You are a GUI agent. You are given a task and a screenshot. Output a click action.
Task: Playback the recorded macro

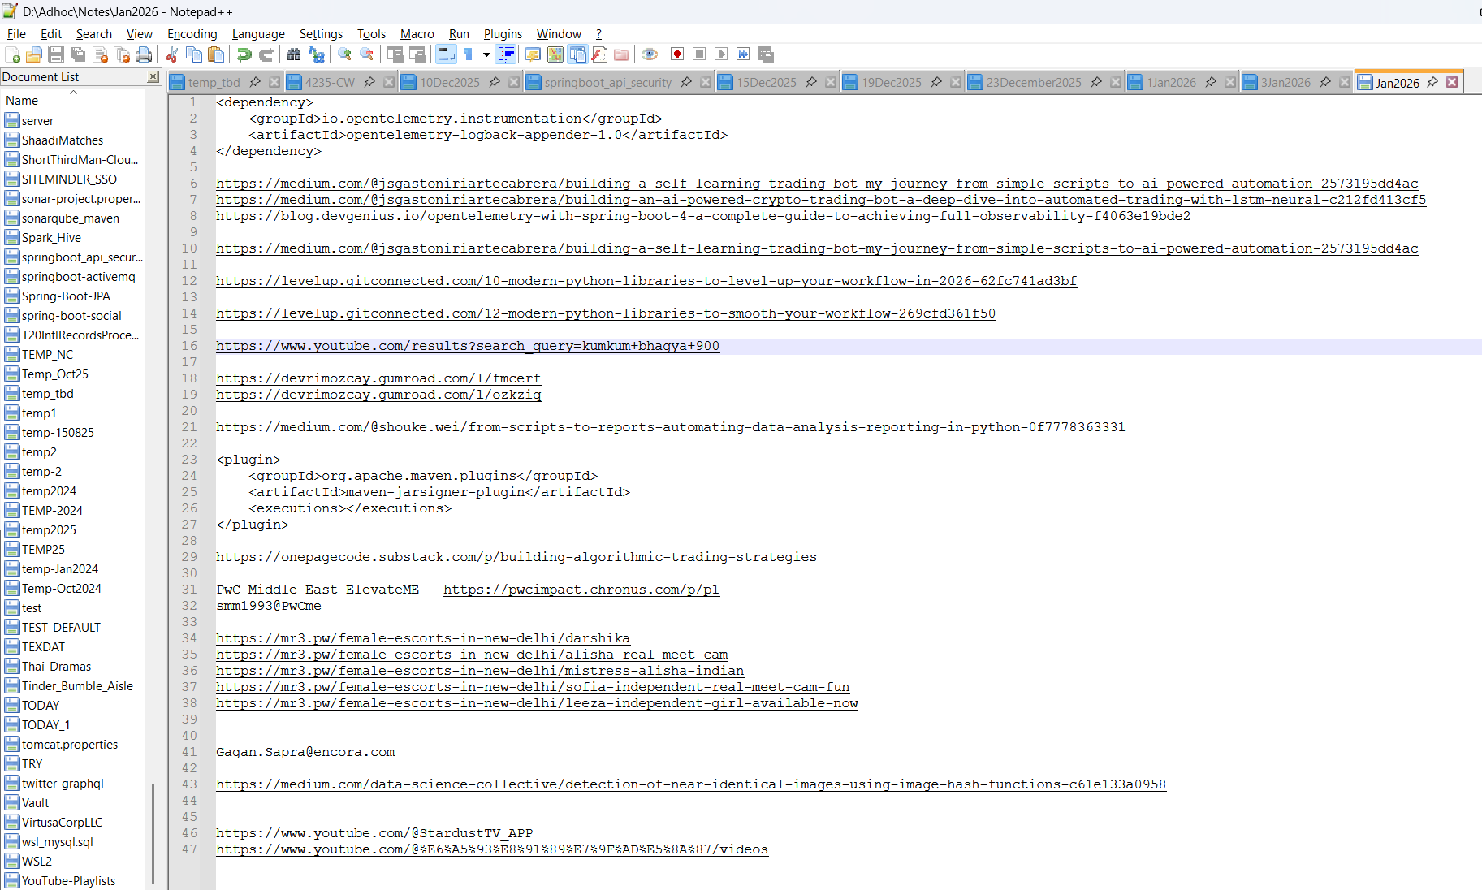[721, 54]
